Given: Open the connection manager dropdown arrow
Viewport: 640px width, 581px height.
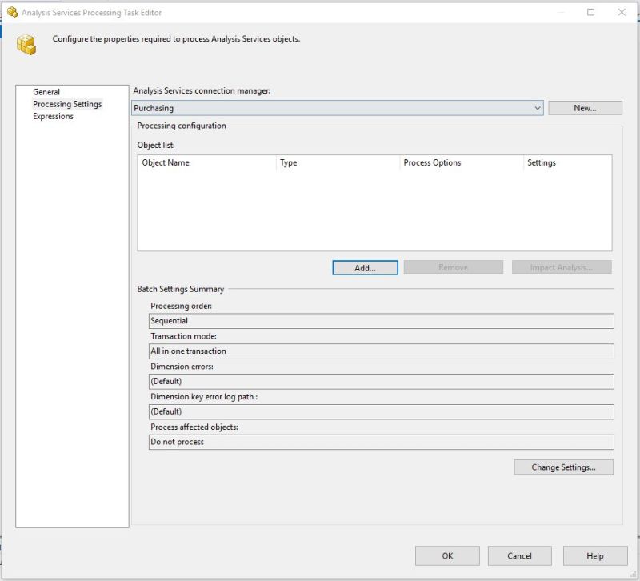Looking at the screenshot, I should tap(538, 107).
